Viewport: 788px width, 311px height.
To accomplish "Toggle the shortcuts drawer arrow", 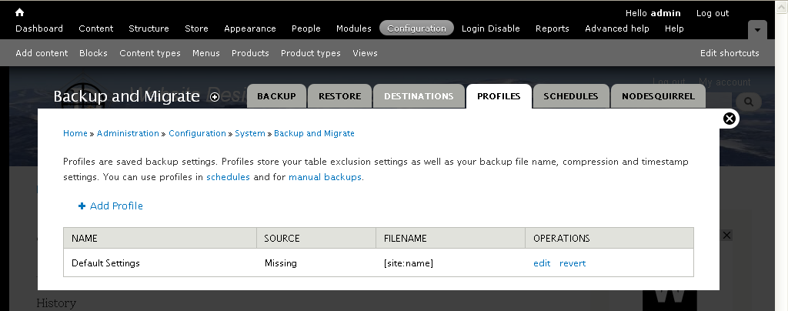I will tap(757, 30).
